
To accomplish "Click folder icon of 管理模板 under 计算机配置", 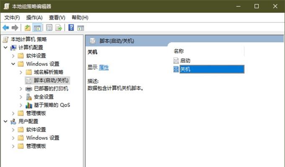I will click(x=21, y=113).
